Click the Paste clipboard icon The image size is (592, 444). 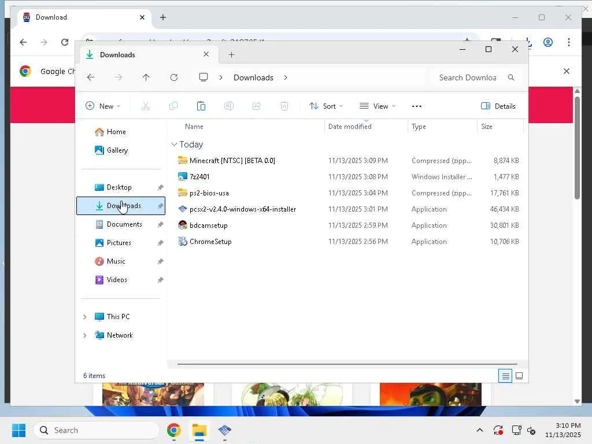[201, 106]
